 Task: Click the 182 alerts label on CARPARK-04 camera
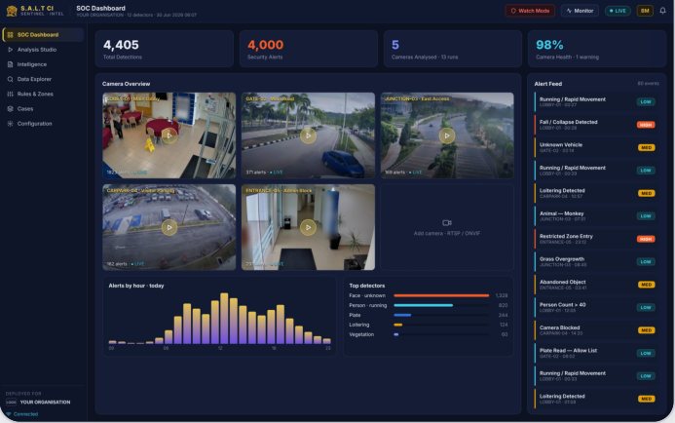click(x=117, y=264)
